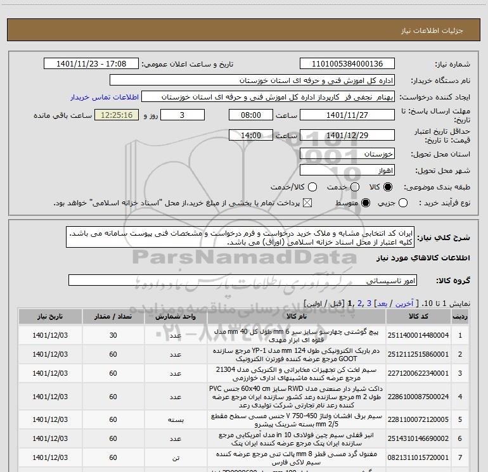The height and width of the screenshot is (472, 488).
Task: Click the goods group field امور تاسیساتی
Action: 243,280
